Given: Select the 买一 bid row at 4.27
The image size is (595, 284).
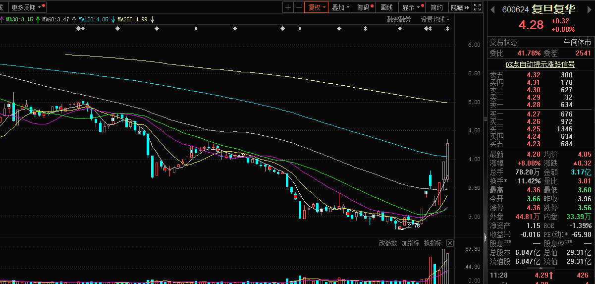Looking at the screenshot, I should (541, 114).
